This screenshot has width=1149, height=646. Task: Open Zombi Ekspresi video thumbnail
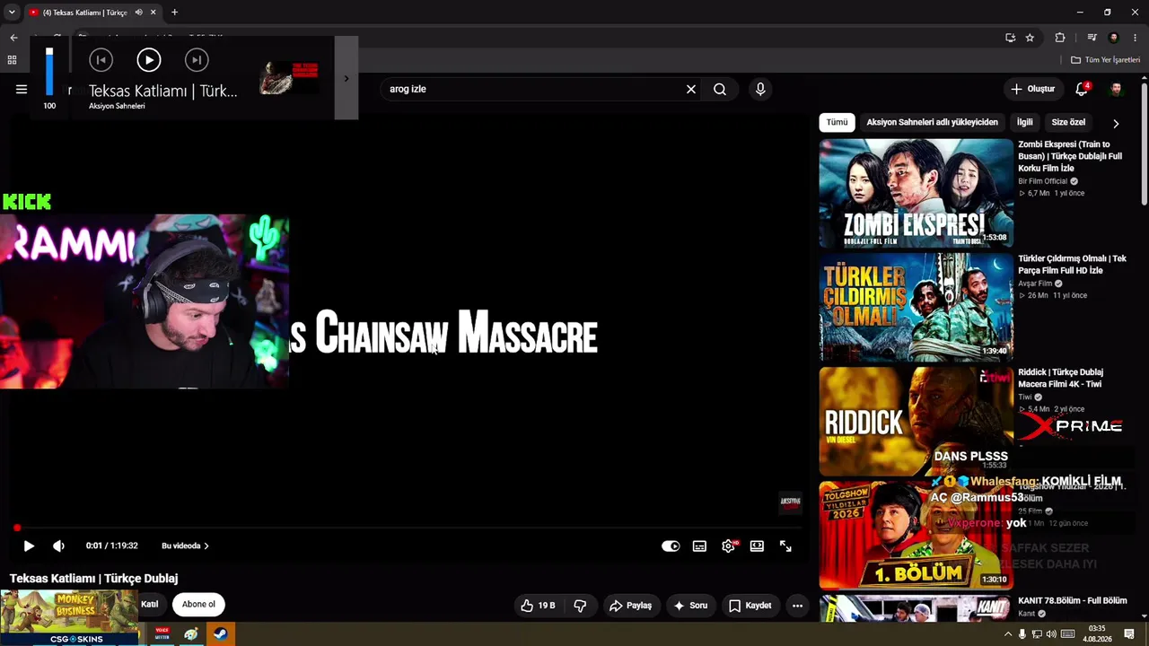[x=916, y=193]
